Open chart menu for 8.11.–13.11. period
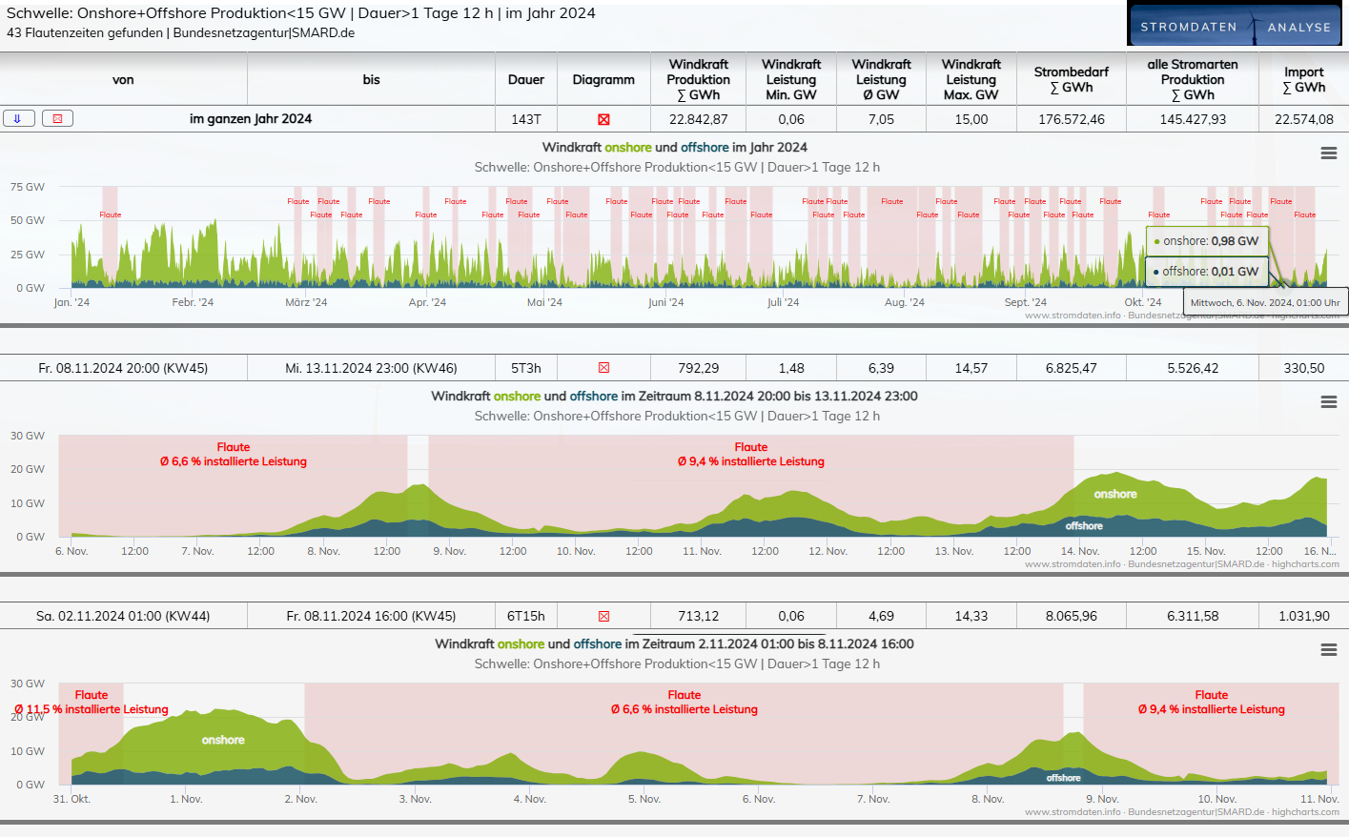 point(1328,402)
